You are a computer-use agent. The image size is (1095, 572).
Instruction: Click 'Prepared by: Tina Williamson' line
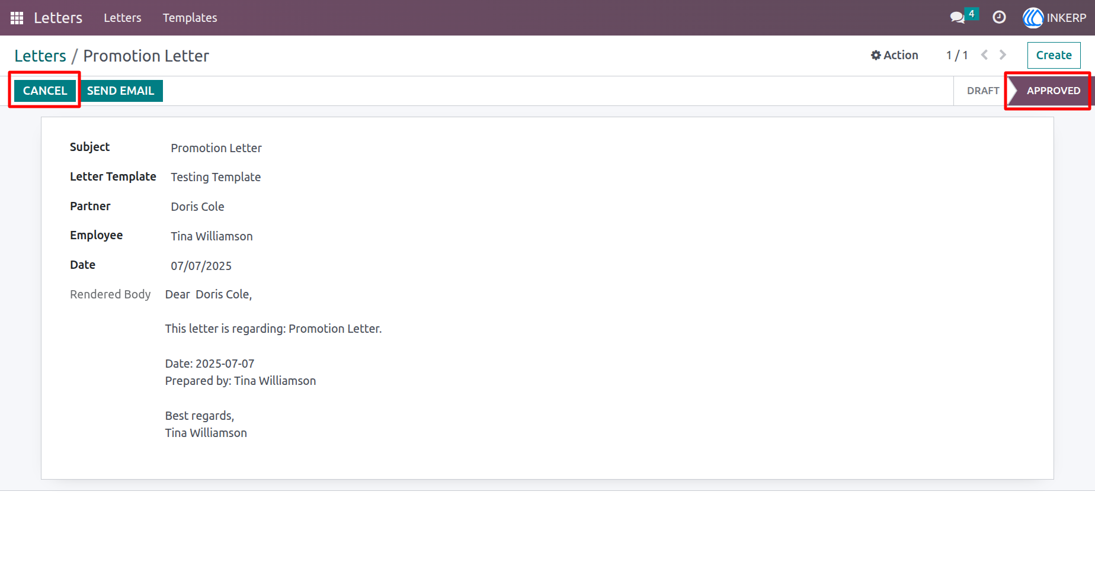click(x=241, y=381)
